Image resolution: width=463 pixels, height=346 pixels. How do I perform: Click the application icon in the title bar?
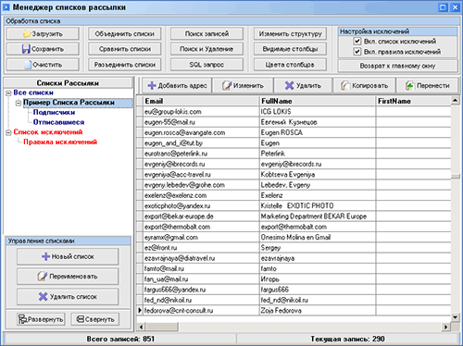tap(6, 7)
